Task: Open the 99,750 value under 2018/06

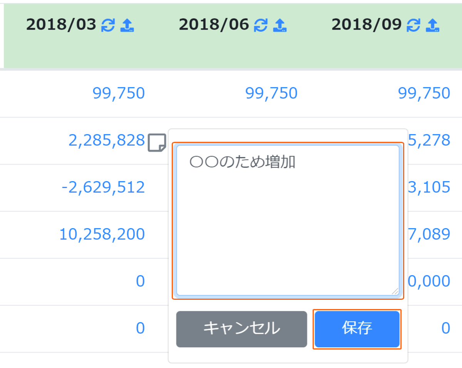Action: (271, 93)
